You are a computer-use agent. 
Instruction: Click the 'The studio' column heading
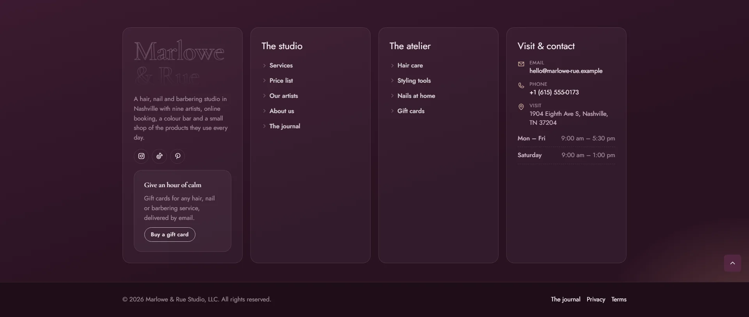pyautogui.click(x=282, y=46)
